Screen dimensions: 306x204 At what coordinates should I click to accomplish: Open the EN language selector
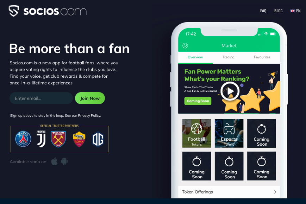pos(295,11)
